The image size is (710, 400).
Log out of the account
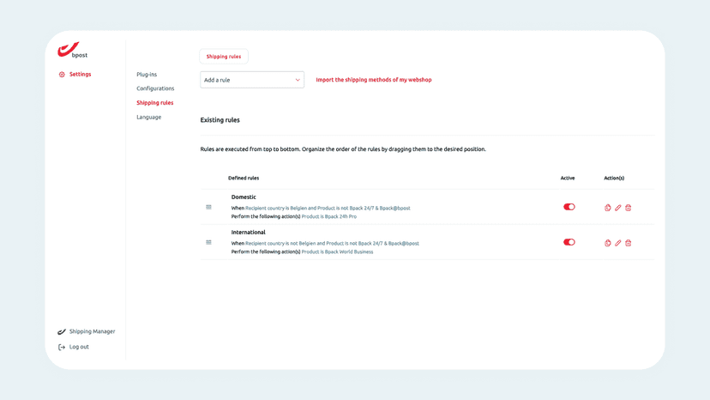(79, 347)
